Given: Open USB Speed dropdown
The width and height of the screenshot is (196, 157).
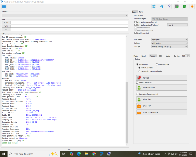Looking at the screenshot, I should [x=169, y=39].
